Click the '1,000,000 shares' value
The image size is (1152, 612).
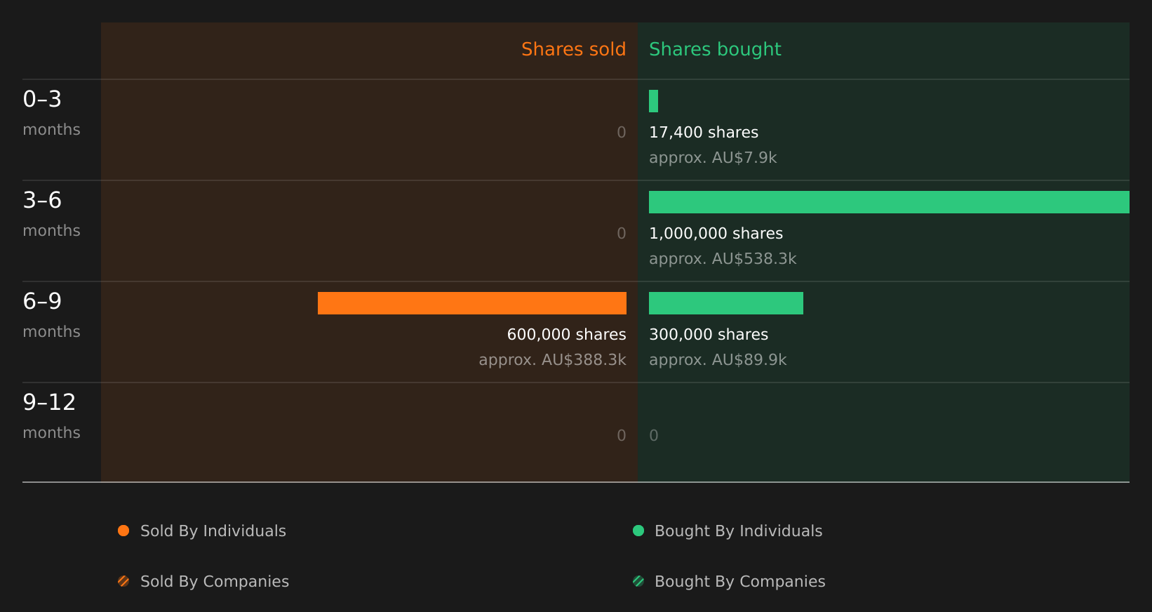[716, 234]
